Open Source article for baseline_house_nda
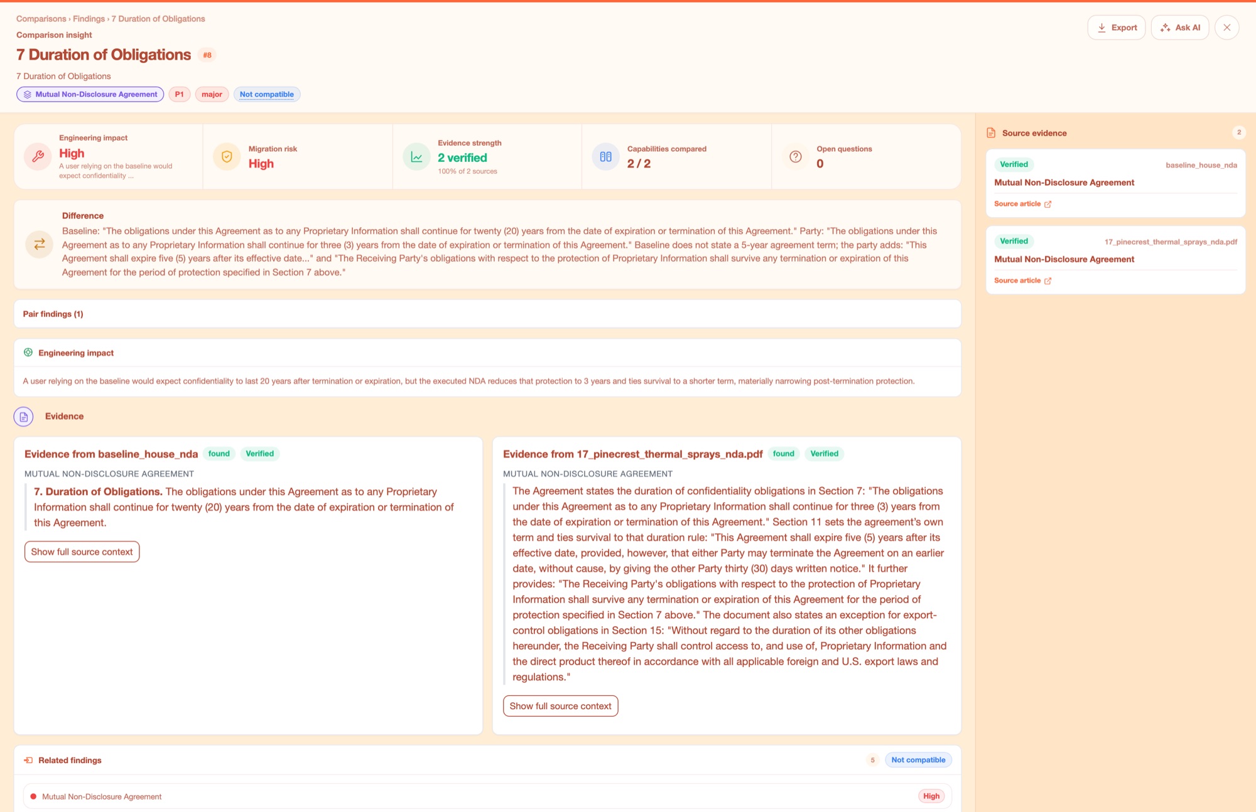The height and width of the screenshot is (812, 1256). tap(1017, 204)
